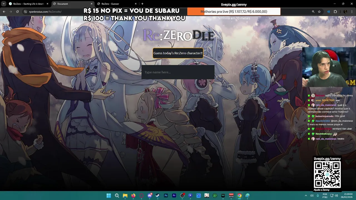Viewport: 356px width, 200px height.
Task: Open a new browser tab
Action: [x=142, y=4]
